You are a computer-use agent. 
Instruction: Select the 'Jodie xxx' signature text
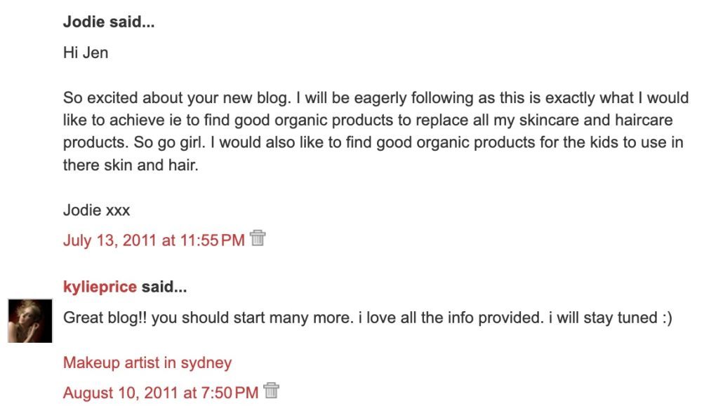[96, 210]
